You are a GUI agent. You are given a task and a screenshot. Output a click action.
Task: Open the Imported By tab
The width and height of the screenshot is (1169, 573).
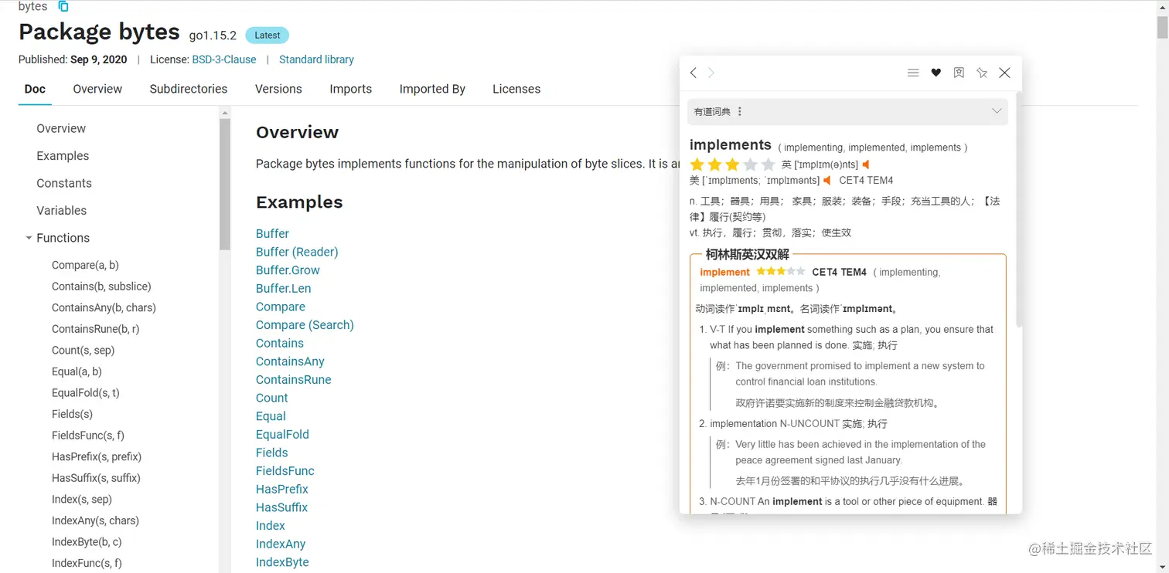[x=432, y=89]
